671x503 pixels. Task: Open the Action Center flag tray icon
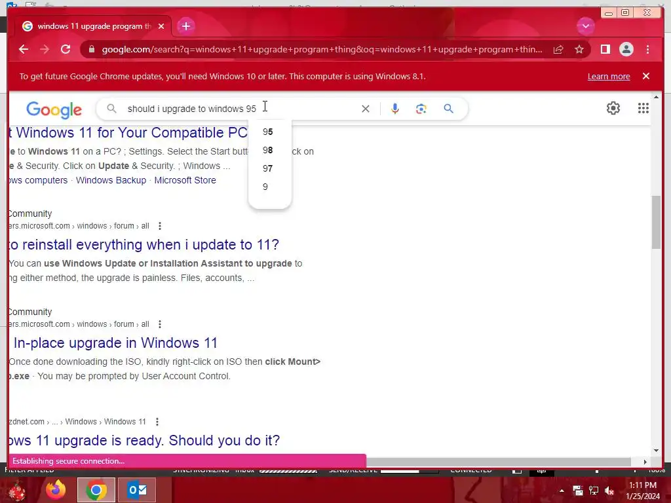[x=578, y=491]
